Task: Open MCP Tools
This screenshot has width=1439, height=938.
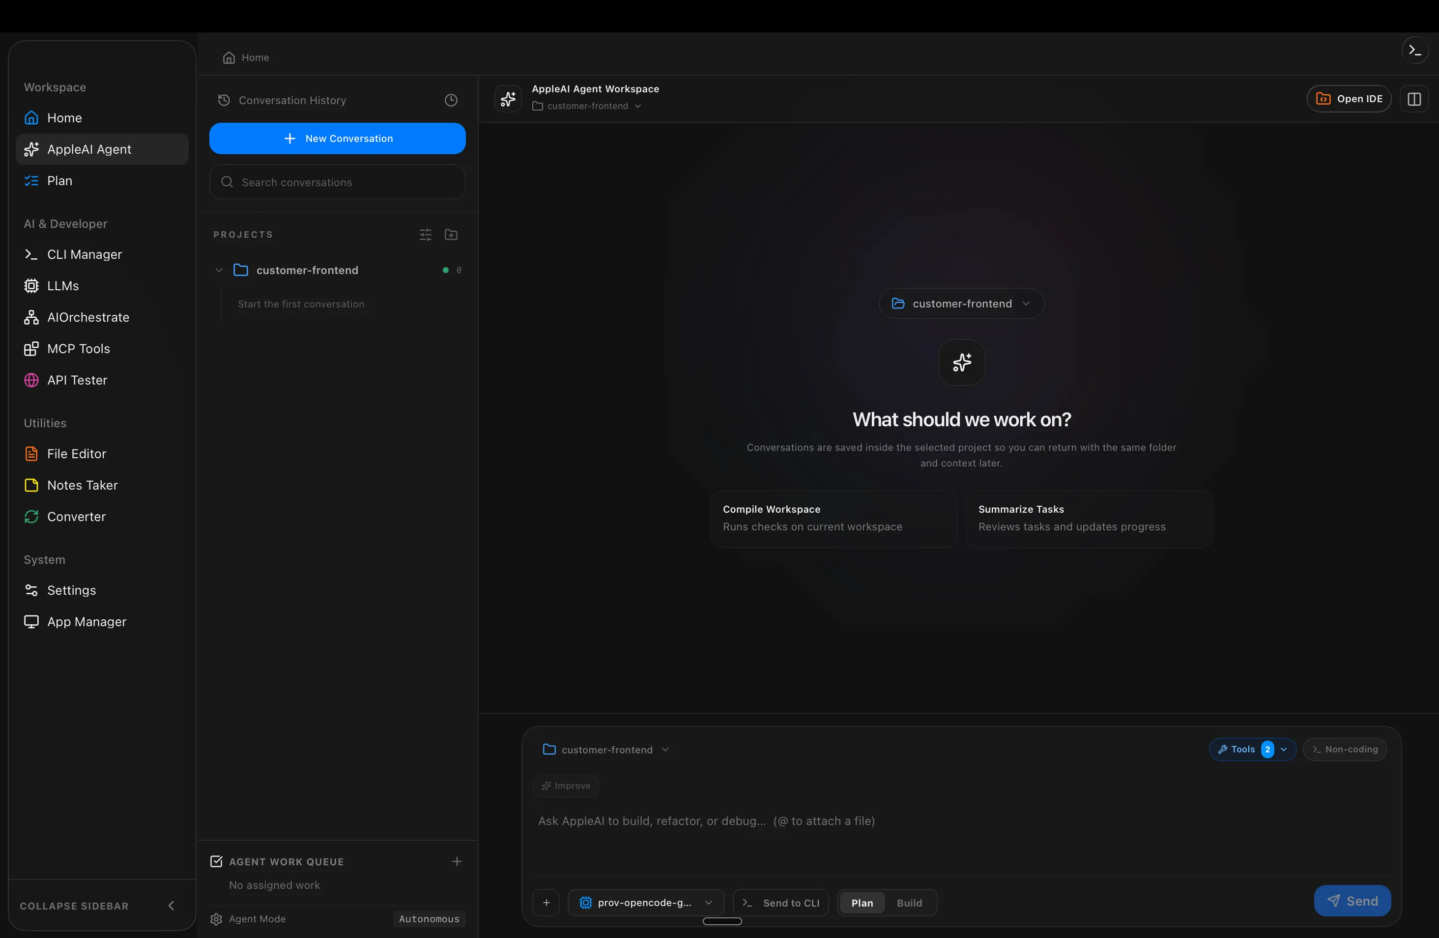Action: click(102, 349)
